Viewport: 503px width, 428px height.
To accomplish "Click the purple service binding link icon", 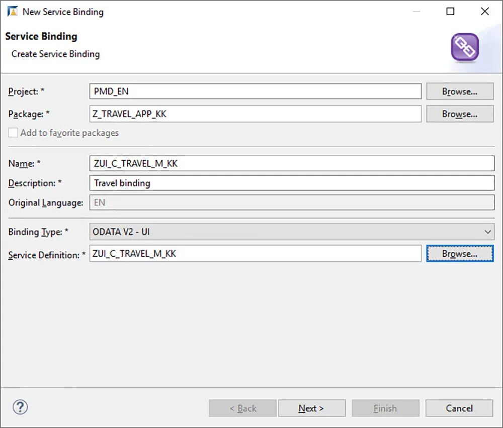I will click(465, 47).
